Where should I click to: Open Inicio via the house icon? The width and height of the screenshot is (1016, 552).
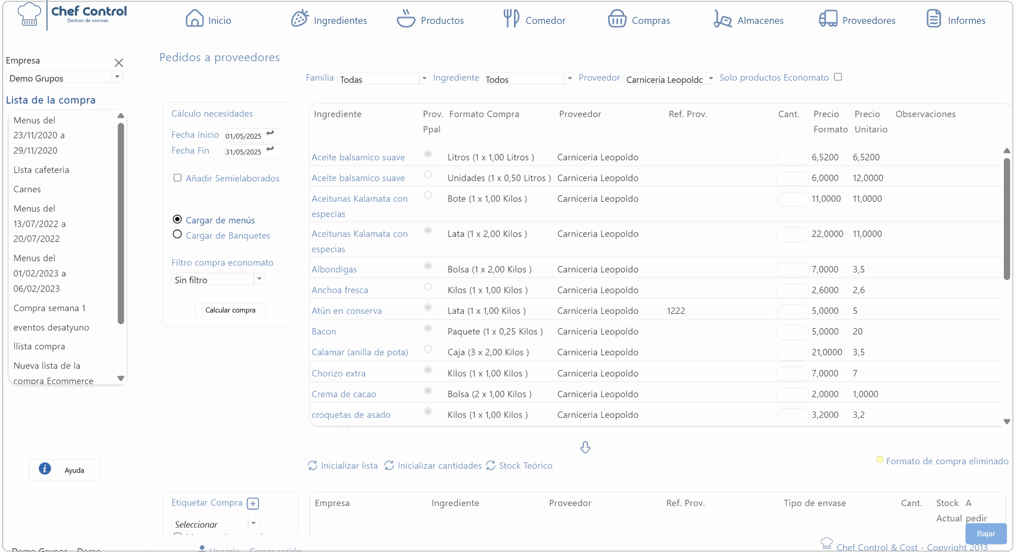point(194,18)
